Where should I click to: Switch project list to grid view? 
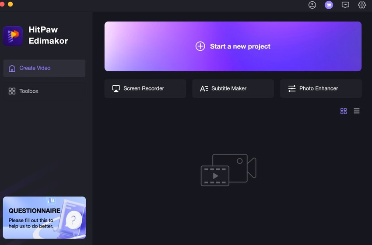pos(343,111)
